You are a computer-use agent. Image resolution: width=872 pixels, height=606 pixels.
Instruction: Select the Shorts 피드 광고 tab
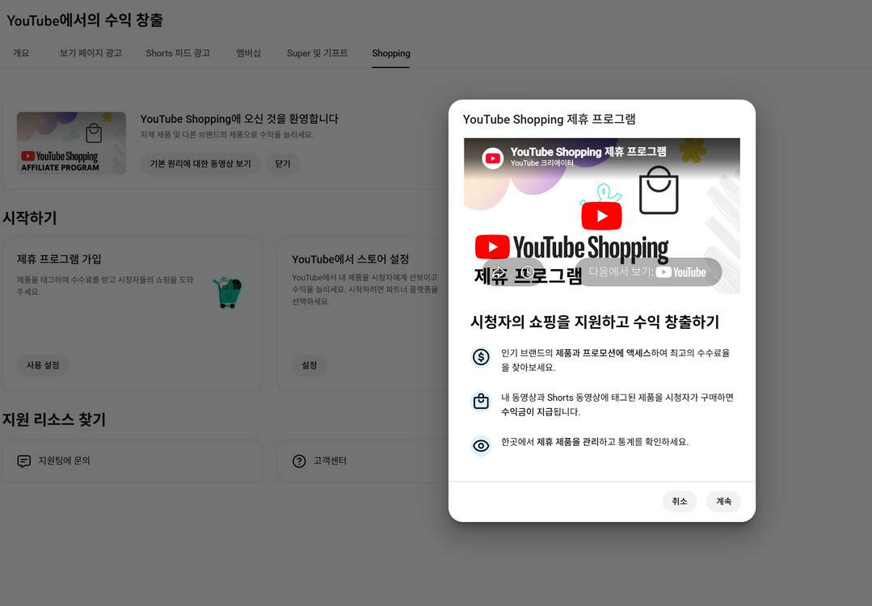178,53
